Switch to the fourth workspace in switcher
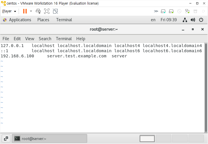 (196, 139)
